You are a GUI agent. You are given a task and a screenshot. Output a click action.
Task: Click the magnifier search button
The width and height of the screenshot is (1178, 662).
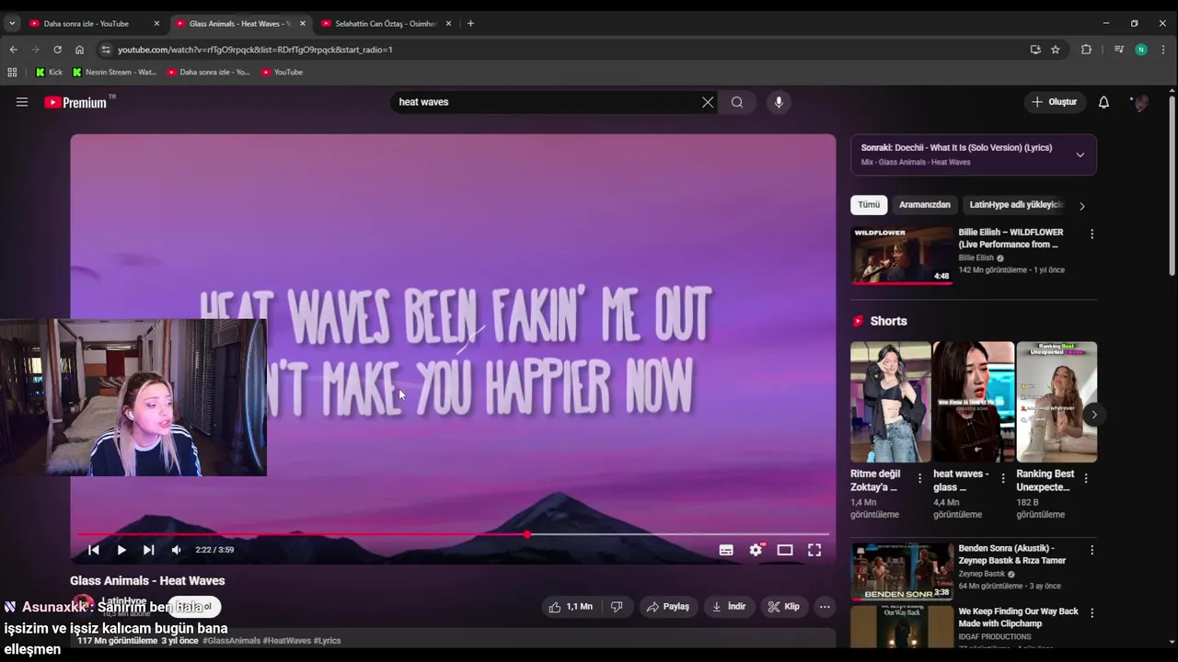(737, 102)
